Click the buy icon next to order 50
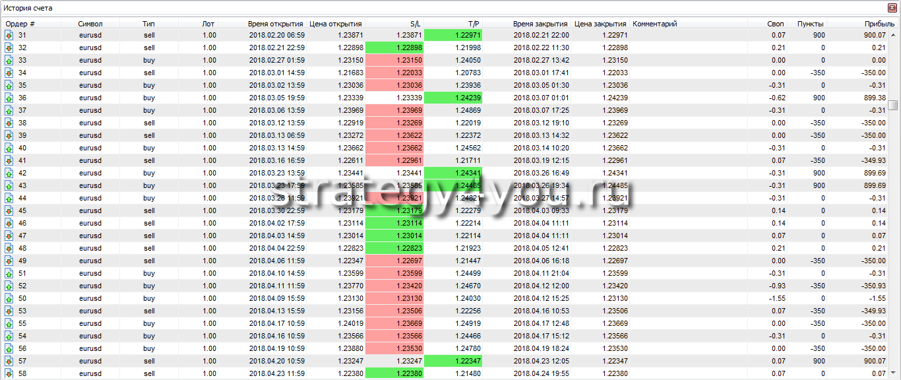 pyautogui.click(x=9, y=298)
